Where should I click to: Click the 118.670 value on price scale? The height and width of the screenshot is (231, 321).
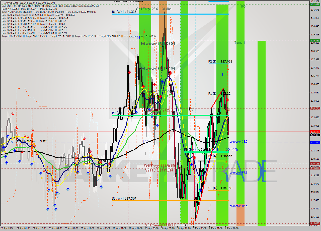pyautogui.click(x=315, y=184)
